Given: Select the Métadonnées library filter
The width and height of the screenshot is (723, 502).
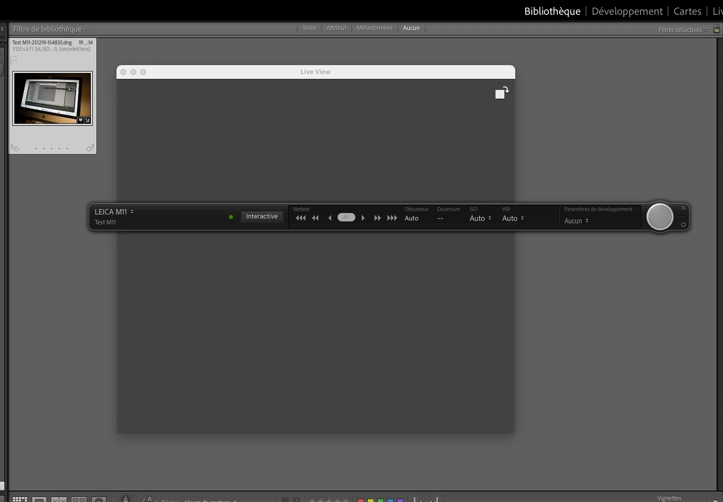Looking at the screenshot, I should [375, 28].
